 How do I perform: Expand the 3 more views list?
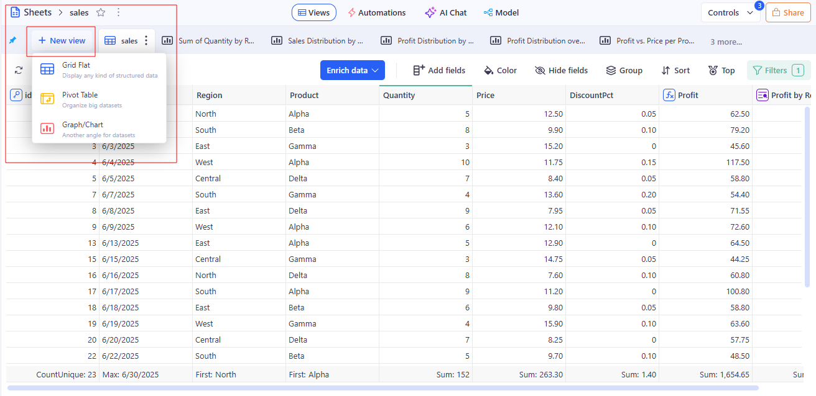726,42
